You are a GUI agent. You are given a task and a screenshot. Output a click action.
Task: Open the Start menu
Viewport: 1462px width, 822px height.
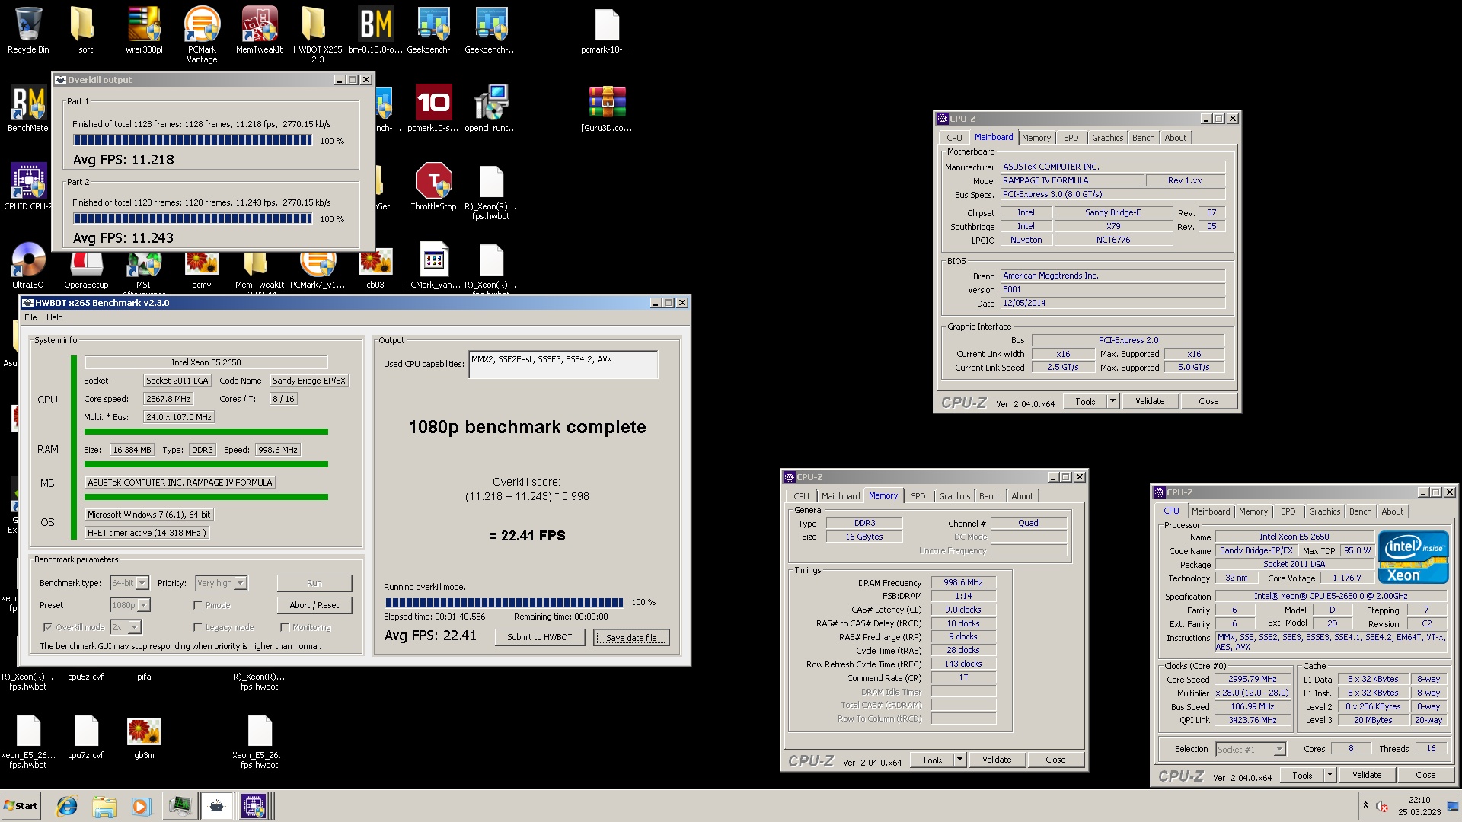21,806
